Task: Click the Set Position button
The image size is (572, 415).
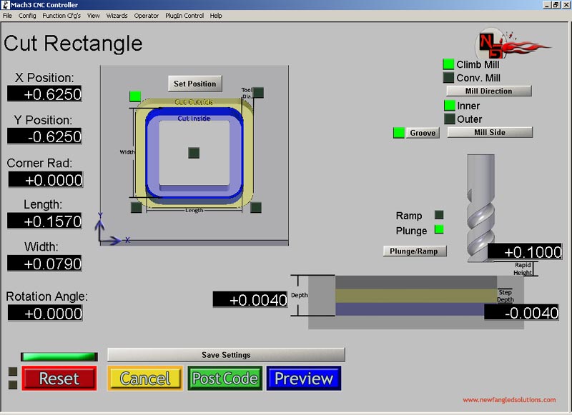Action: click(x=194, y=84)
